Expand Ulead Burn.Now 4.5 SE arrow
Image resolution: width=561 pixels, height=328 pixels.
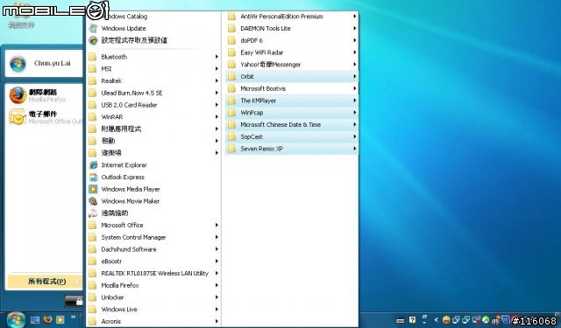coord(217,93)
